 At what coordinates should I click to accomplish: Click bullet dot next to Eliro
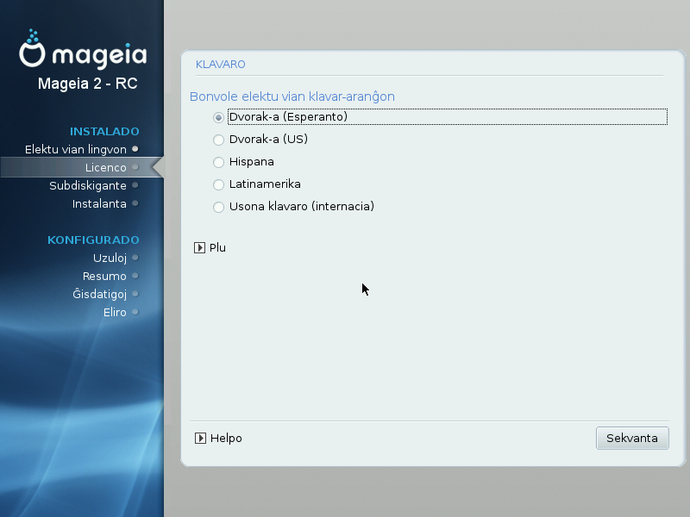point(135,312)
